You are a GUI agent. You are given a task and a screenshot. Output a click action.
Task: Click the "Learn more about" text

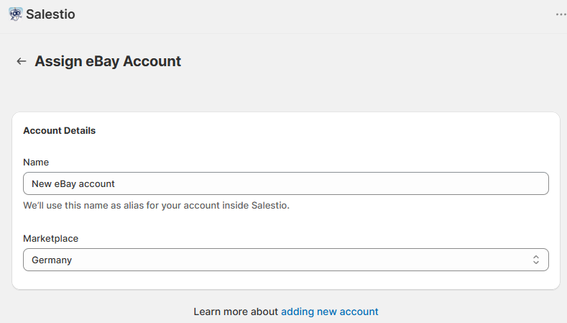(235, 311)
